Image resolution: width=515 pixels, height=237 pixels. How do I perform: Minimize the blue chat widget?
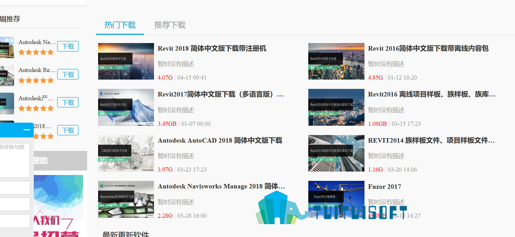27,130
